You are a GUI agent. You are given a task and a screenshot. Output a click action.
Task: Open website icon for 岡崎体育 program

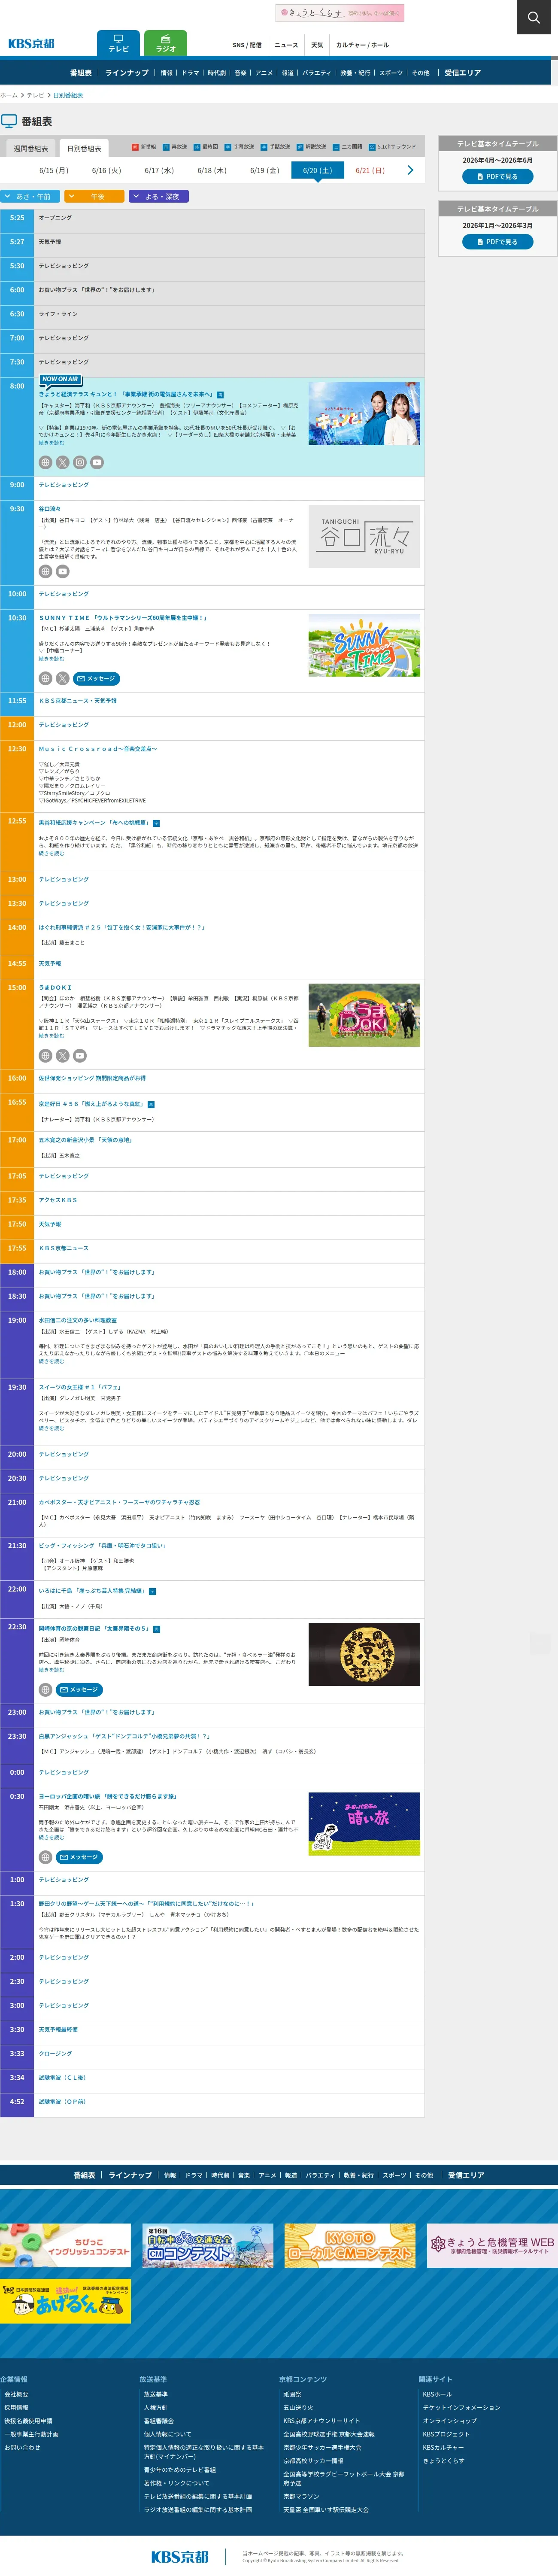tap(45, 1690)
